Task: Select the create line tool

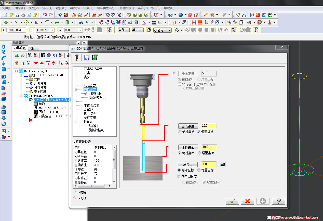Action: pyautogui.click(x=16, y=22)
